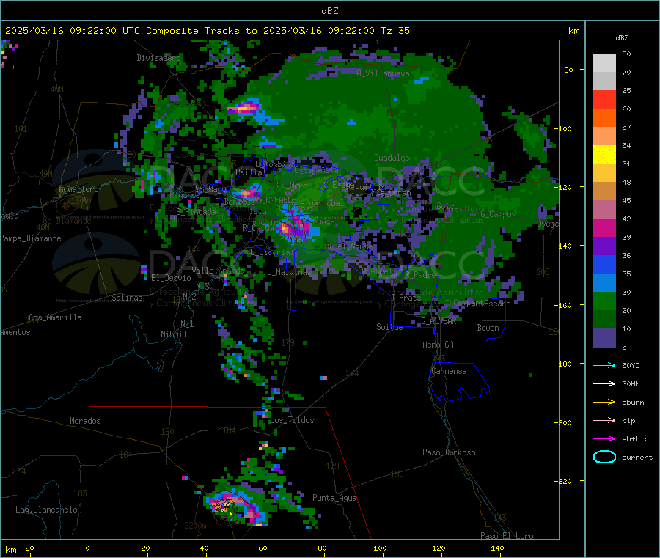
Task: Click the Paso_El_Loro map label
Action: [x=507, y=536]
